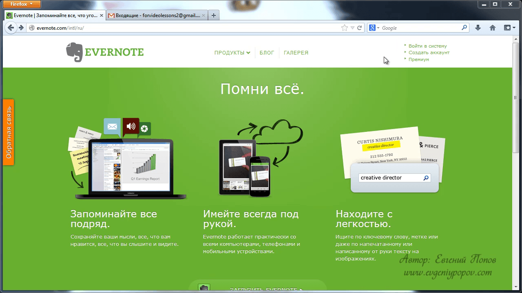The width and height of the screenshot is (522, 293).
Task: Open the Downloads arrow icon
Action: (x=478, y=28)
